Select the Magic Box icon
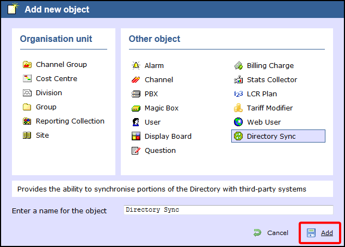Image resolution: width=345 pixels, height=247 pixels. tap(136, 108)
